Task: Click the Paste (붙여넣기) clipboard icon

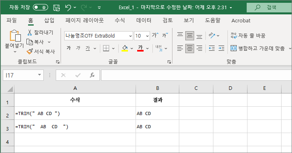Action: (x=15, y=36)
